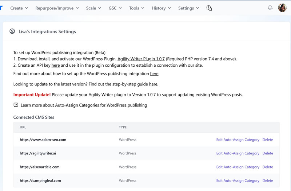Delete the aiseoarticle.com site
This screenshot has height=191, width=291.
coord(268,167)
